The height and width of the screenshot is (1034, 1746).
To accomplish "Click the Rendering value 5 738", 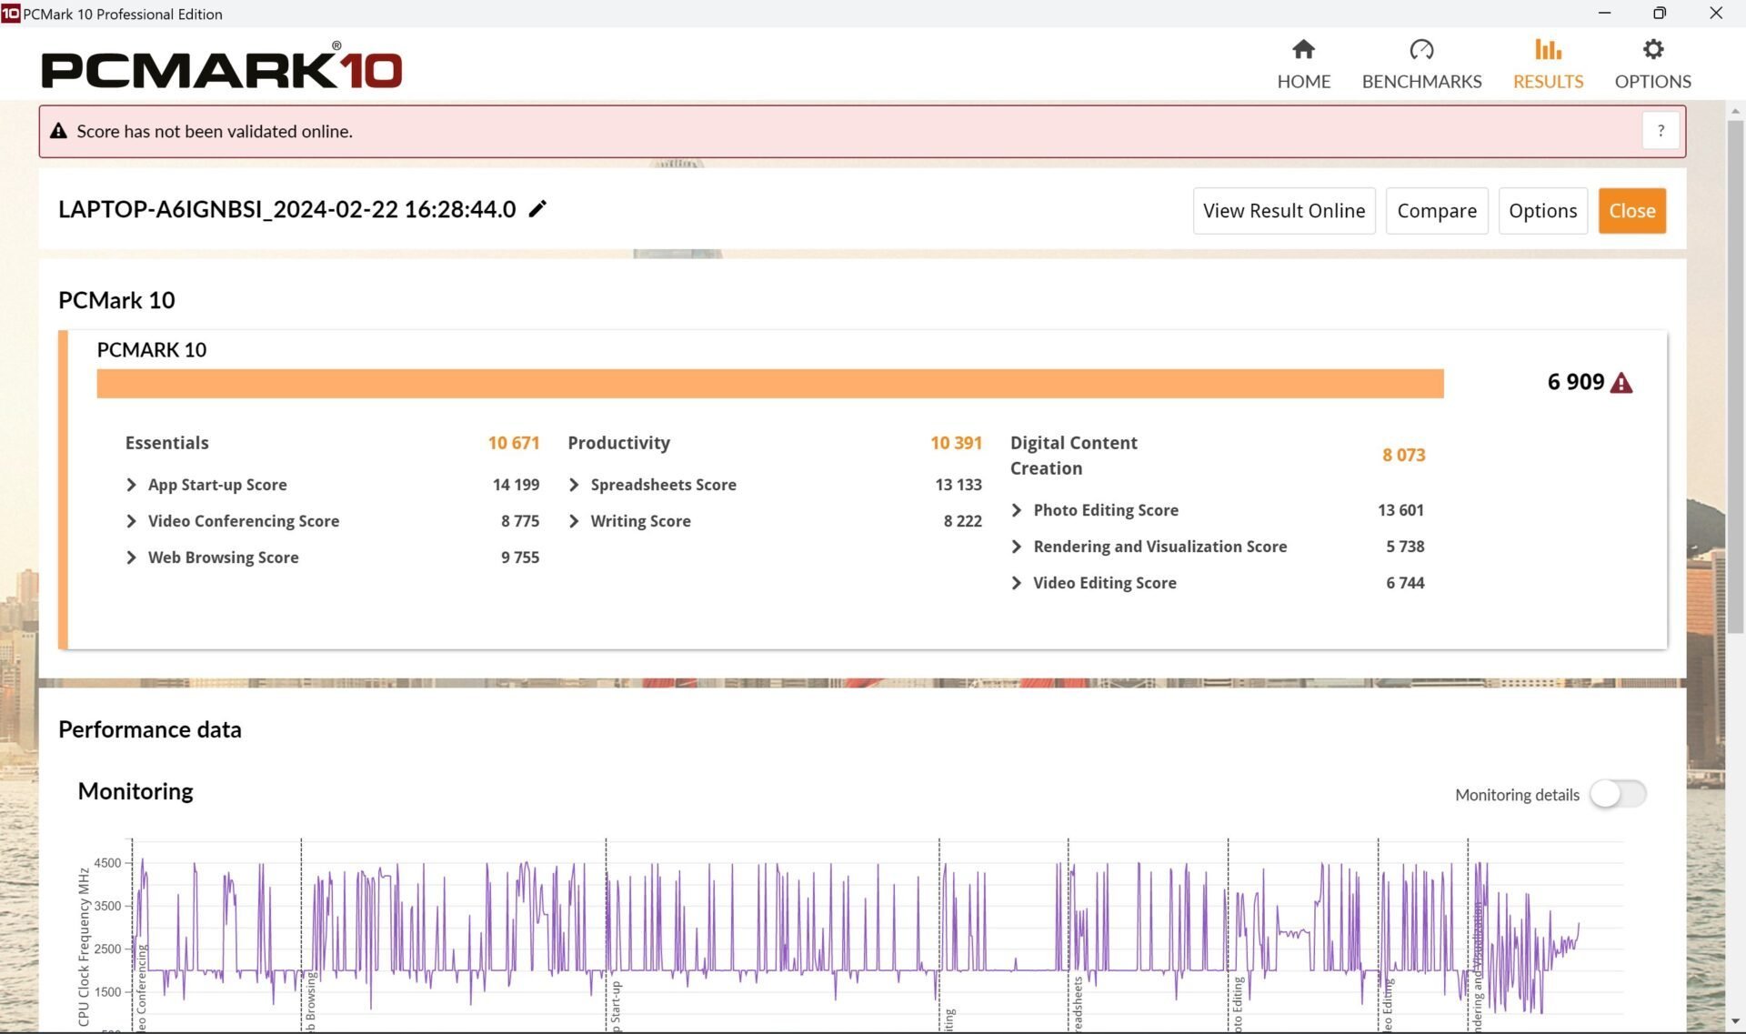I will click(x=1405, y=547).
